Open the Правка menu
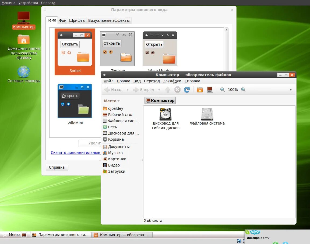Viewport: 310px width, 244px height. (123, 81)
